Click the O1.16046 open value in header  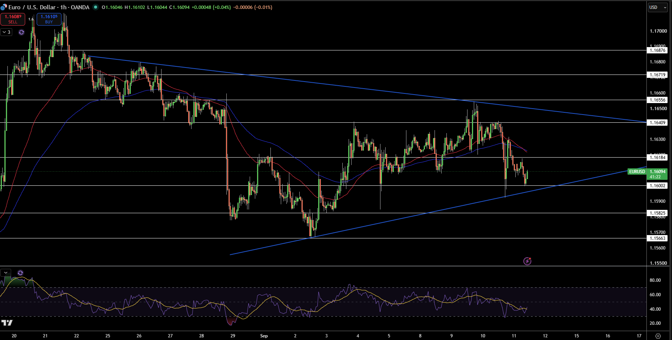pos(112,7)
